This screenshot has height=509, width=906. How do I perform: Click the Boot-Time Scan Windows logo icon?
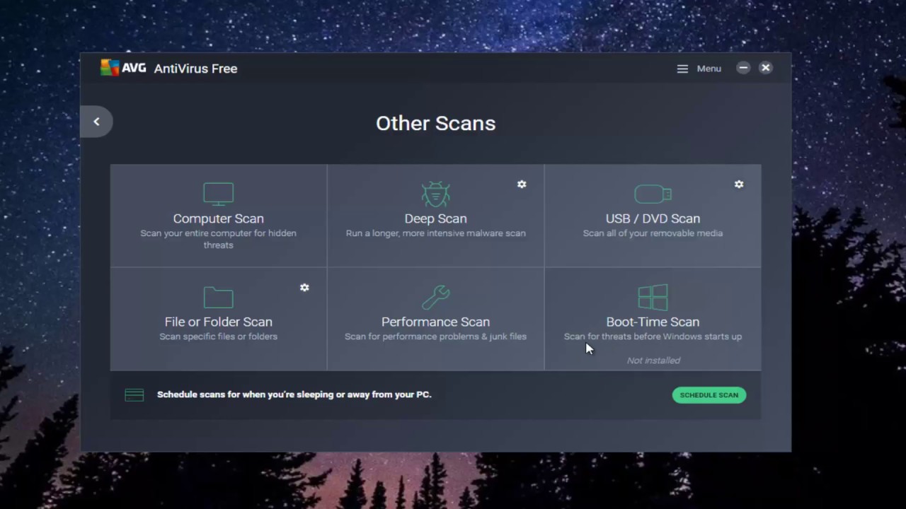[x=653, y=297]
